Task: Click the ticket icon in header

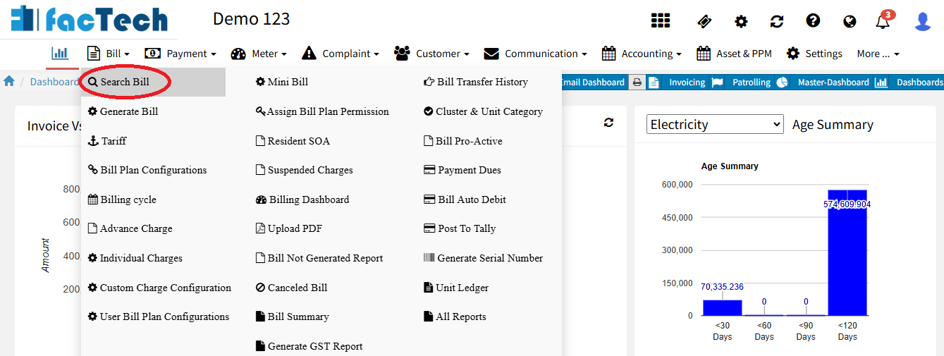Action: [x=704, y=21]
